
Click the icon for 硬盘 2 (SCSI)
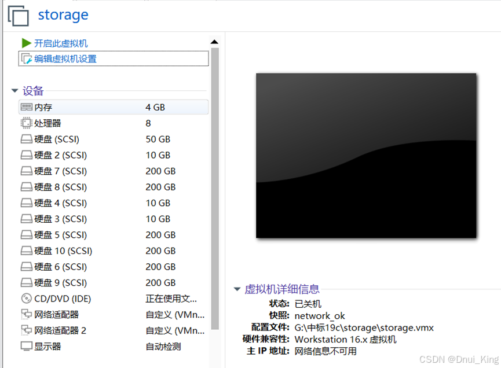coord(26,155)
